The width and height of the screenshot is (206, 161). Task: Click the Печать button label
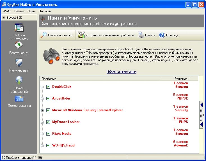150,35
